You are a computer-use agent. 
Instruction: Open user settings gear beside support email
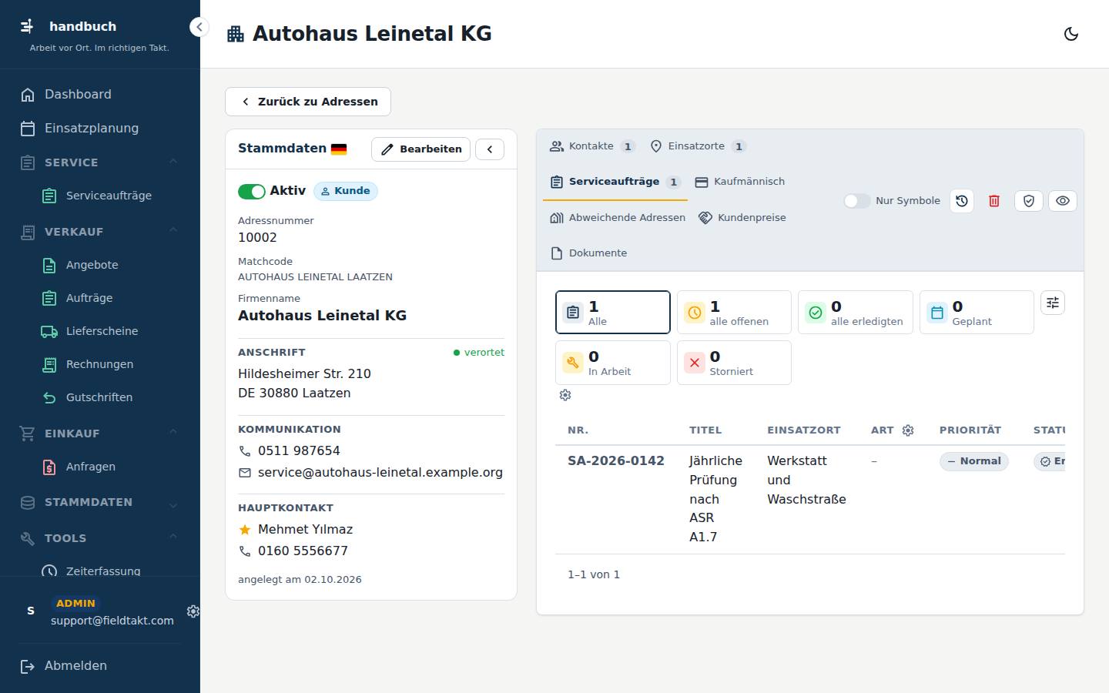(x=193, y=611)
